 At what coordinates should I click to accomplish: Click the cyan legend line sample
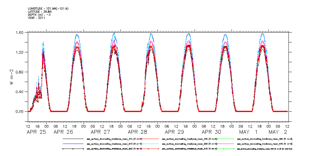(148, 144)
